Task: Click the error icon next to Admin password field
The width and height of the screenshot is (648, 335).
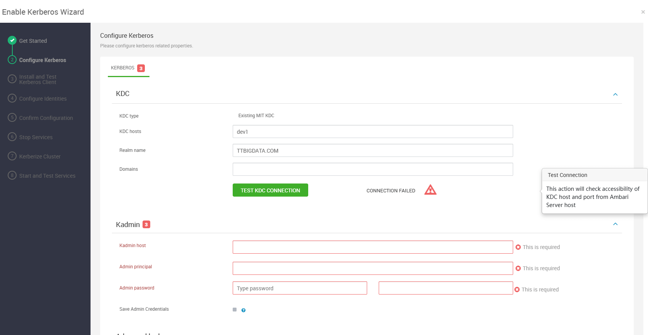Action: [517, 290]
